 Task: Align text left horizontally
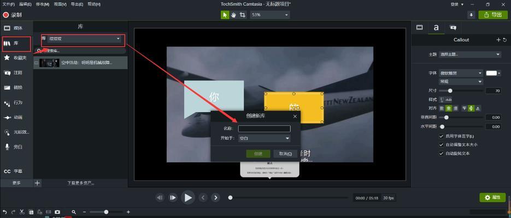coord(442,108)
